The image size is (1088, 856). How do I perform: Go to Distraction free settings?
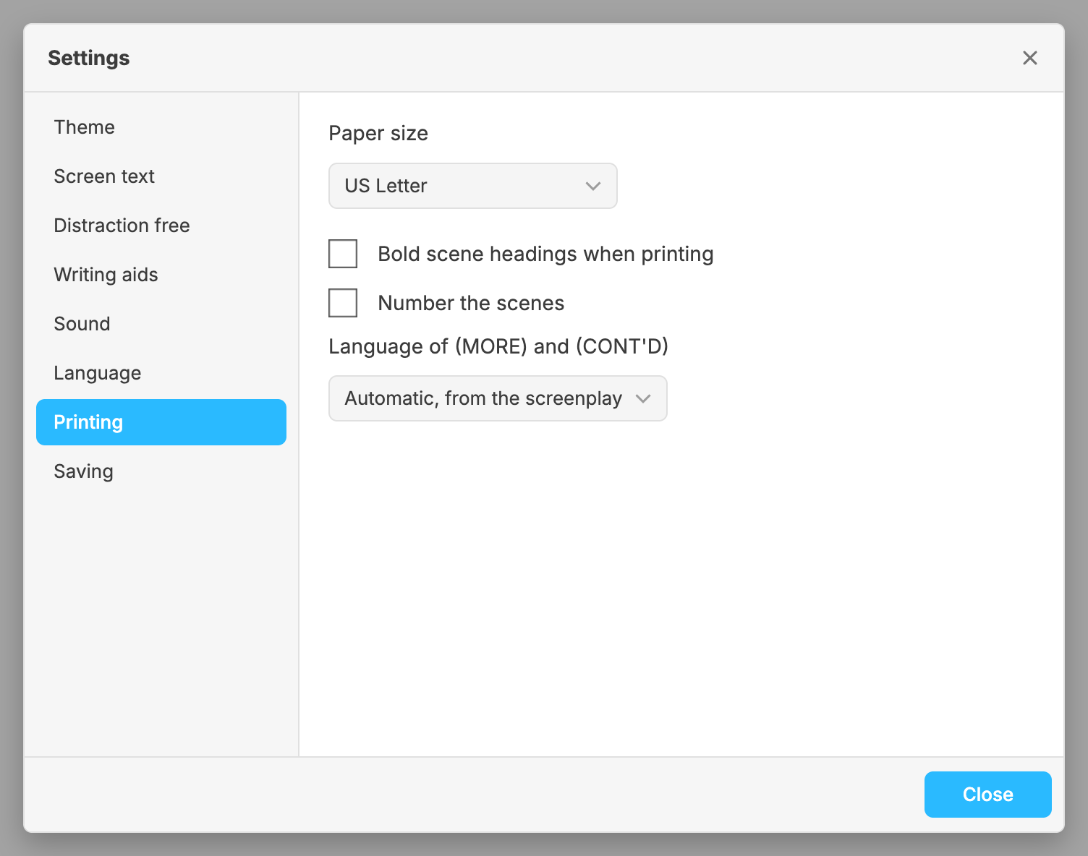[x=161, y=226]
